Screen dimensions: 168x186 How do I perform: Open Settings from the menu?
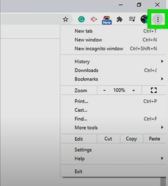(113, 150)
